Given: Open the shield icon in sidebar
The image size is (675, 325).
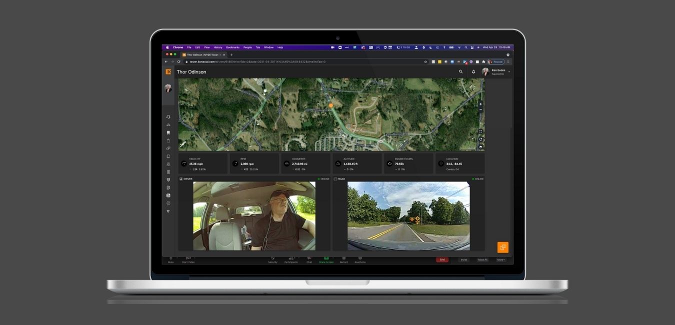Looking at the screenshot, I should pyautogui.click(x=168, y=179).
